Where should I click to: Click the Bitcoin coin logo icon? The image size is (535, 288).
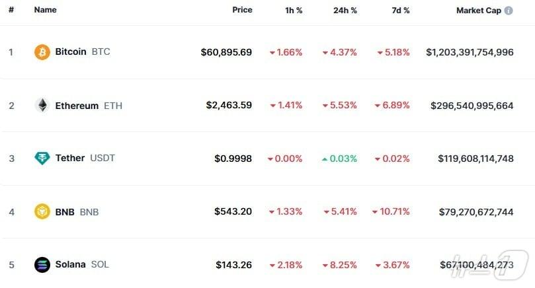(x=42, y=52)
